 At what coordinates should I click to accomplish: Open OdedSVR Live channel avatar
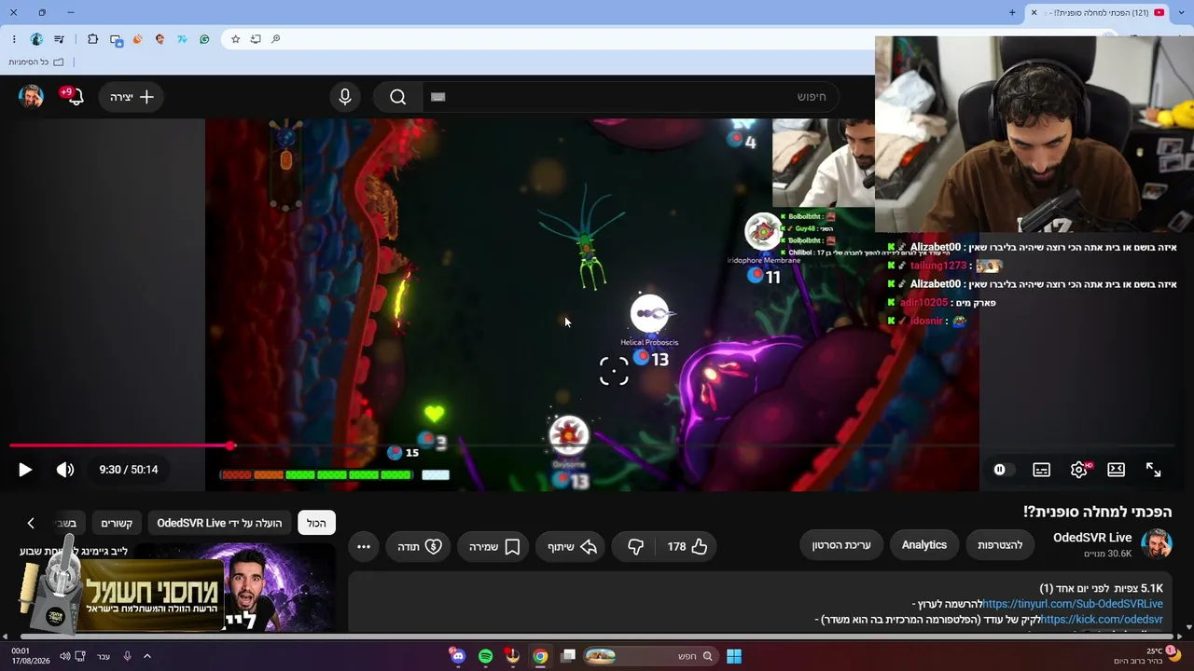coord(1157,544)
